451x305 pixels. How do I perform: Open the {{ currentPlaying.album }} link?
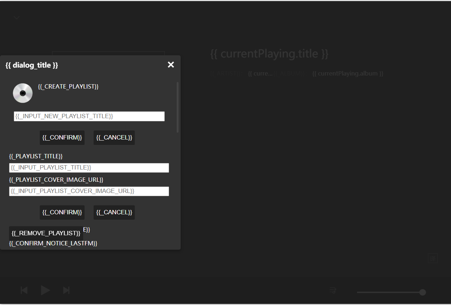[348, 74]
